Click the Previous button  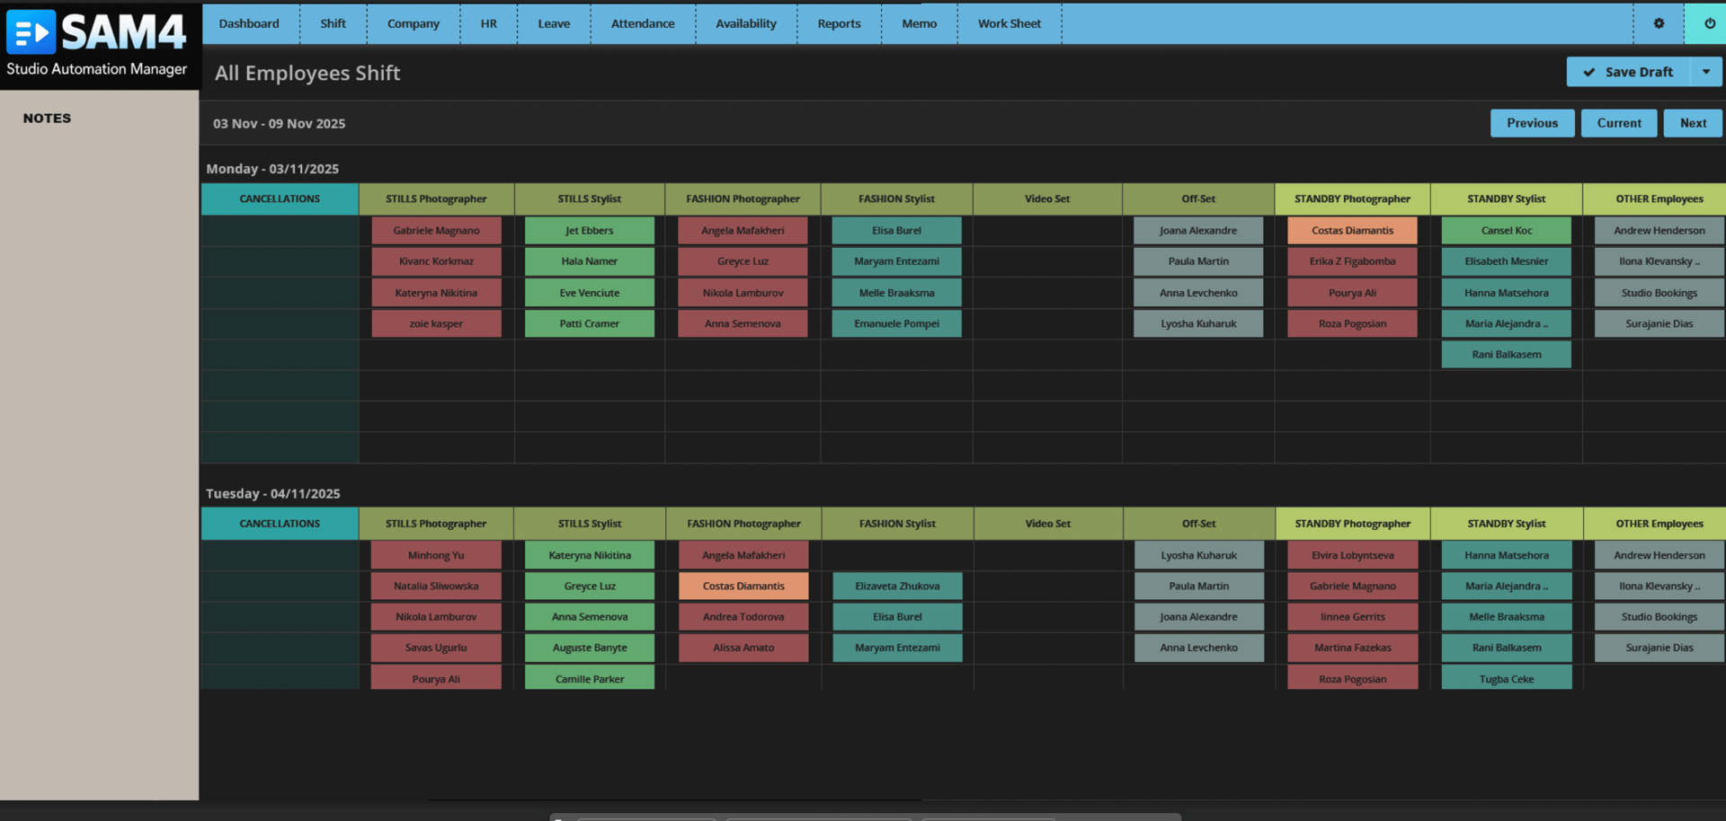[x=1532, y=123]
